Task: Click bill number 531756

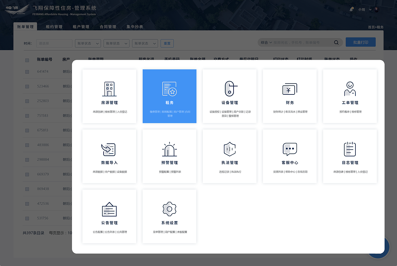Action: coord(43,218)
